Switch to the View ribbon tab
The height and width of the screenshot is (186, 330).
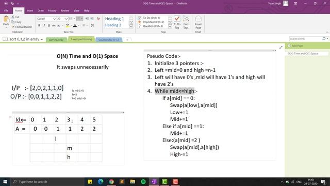pyautogui.click(x=76, y=10)
